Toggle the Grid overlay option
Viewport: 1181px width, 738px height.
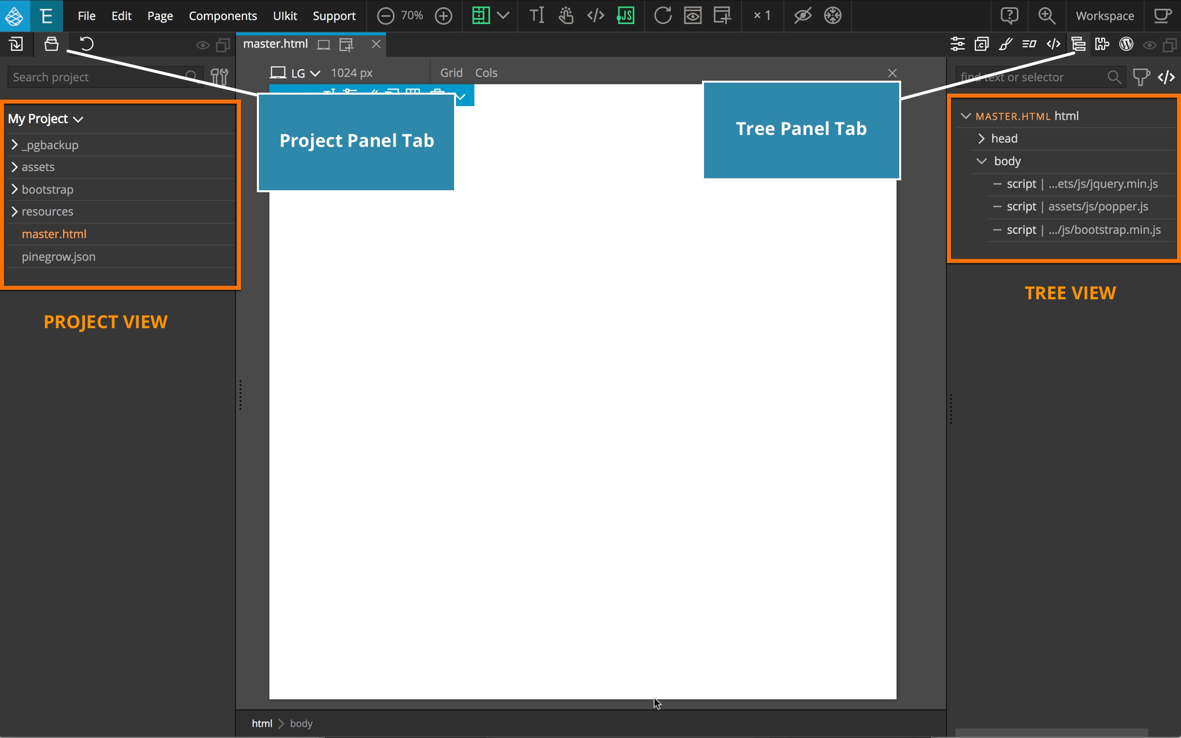point(450,72)
